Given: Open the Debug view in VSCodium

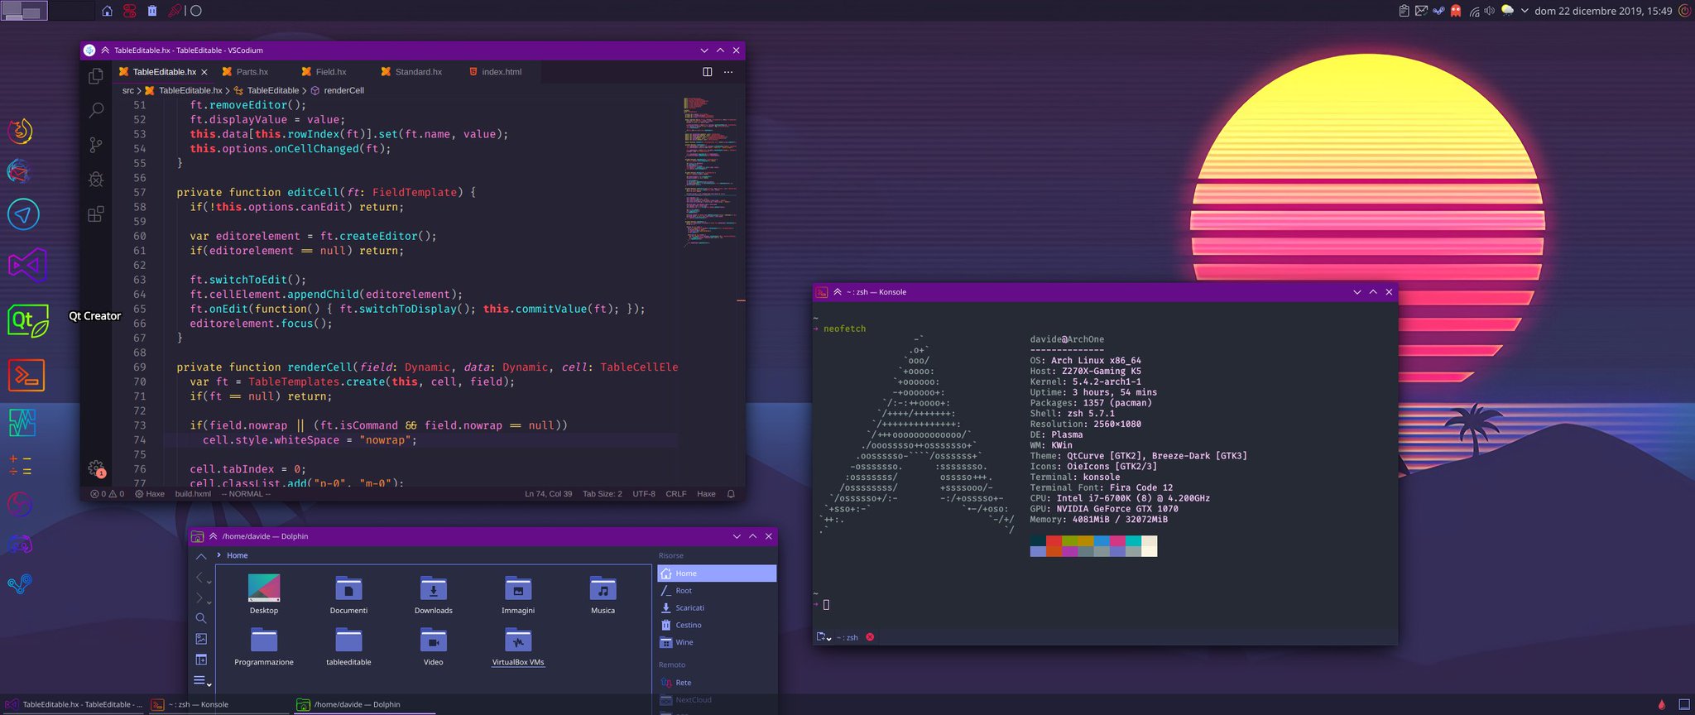Looking at the screenshot, I should click(96, 180).
